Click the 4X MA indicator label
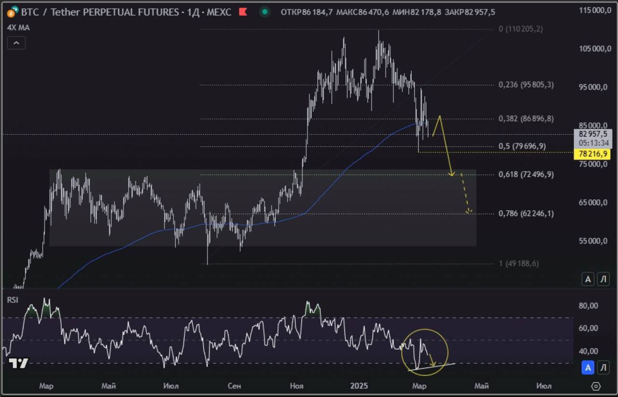The image size is (618, 397). (x=18, y=28)
